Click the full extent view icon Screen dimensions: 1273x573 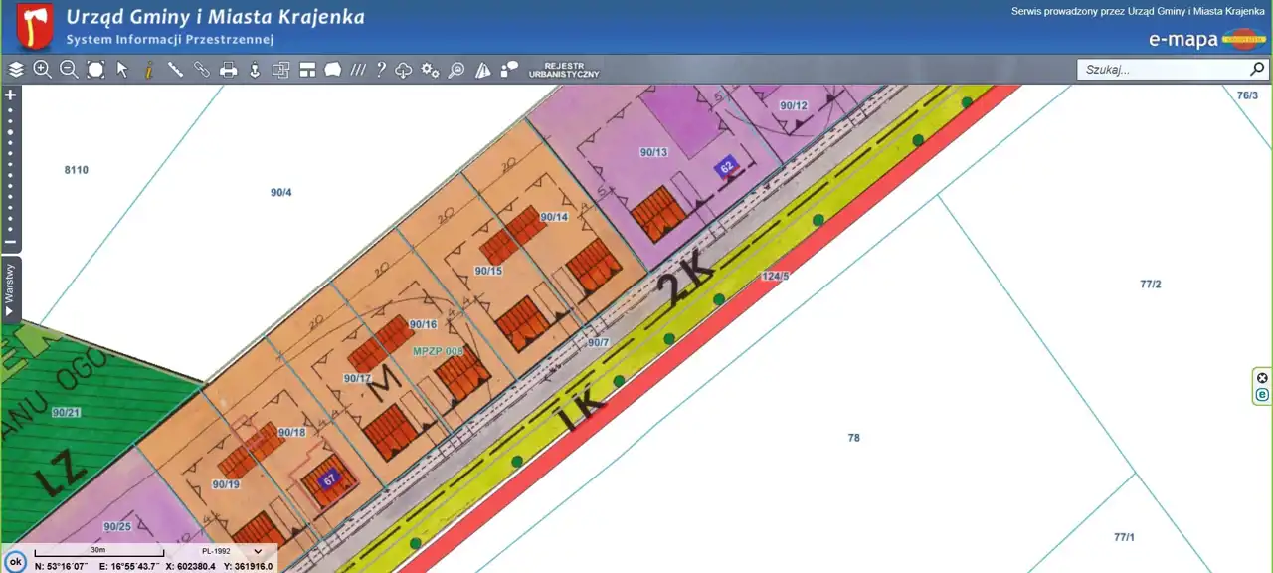95,70
